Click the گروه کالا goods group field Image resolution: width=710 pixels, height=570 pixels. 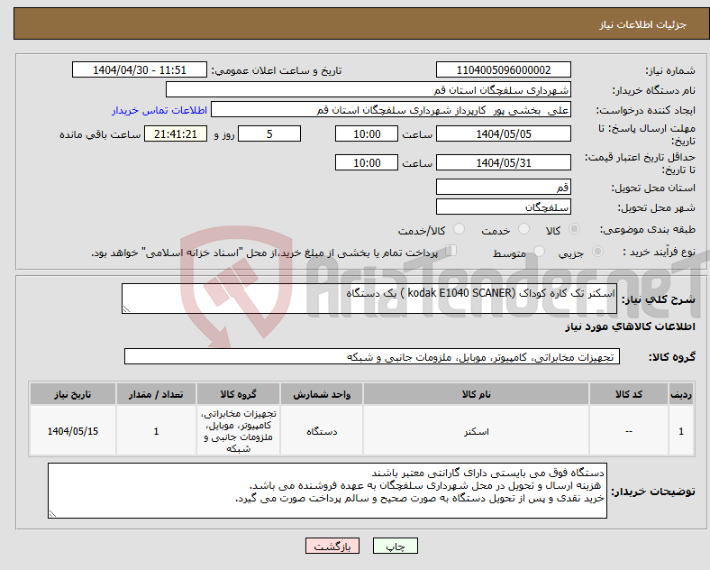point(372,356)
